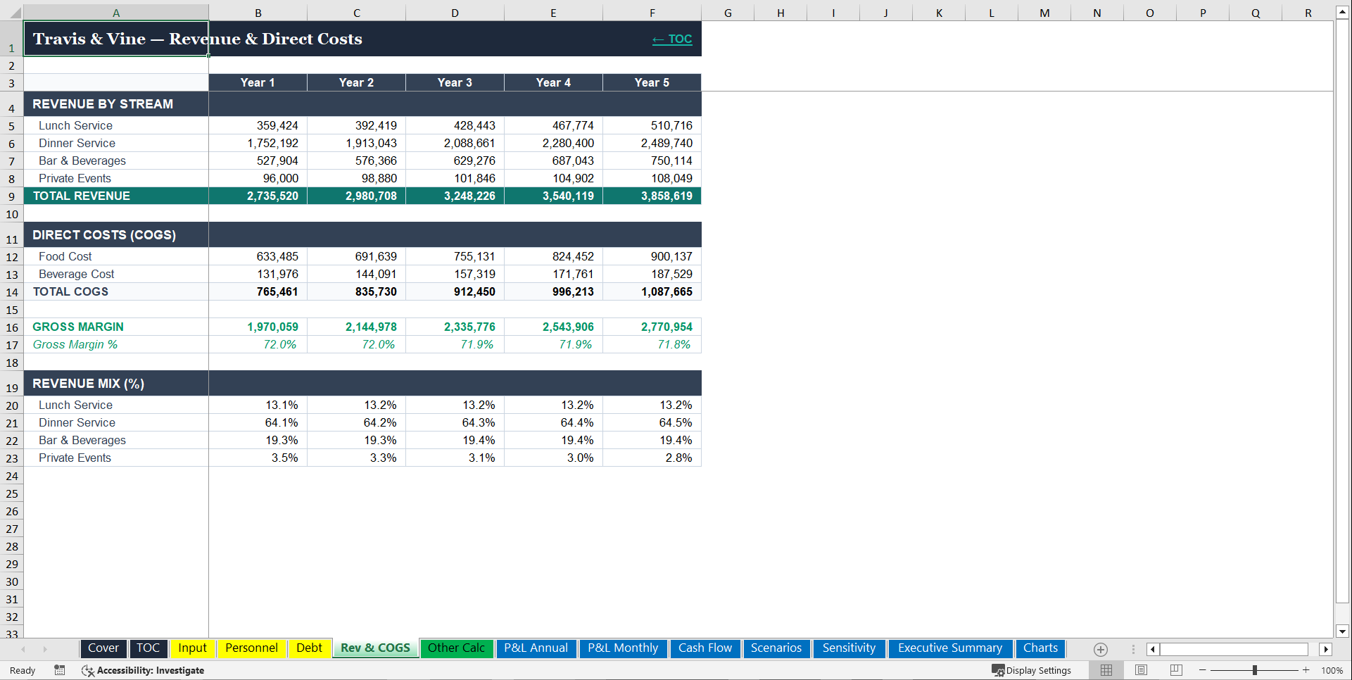Open the Debt sheet tab
This screenshot has width=1352, height=680.
click(309, 648)
